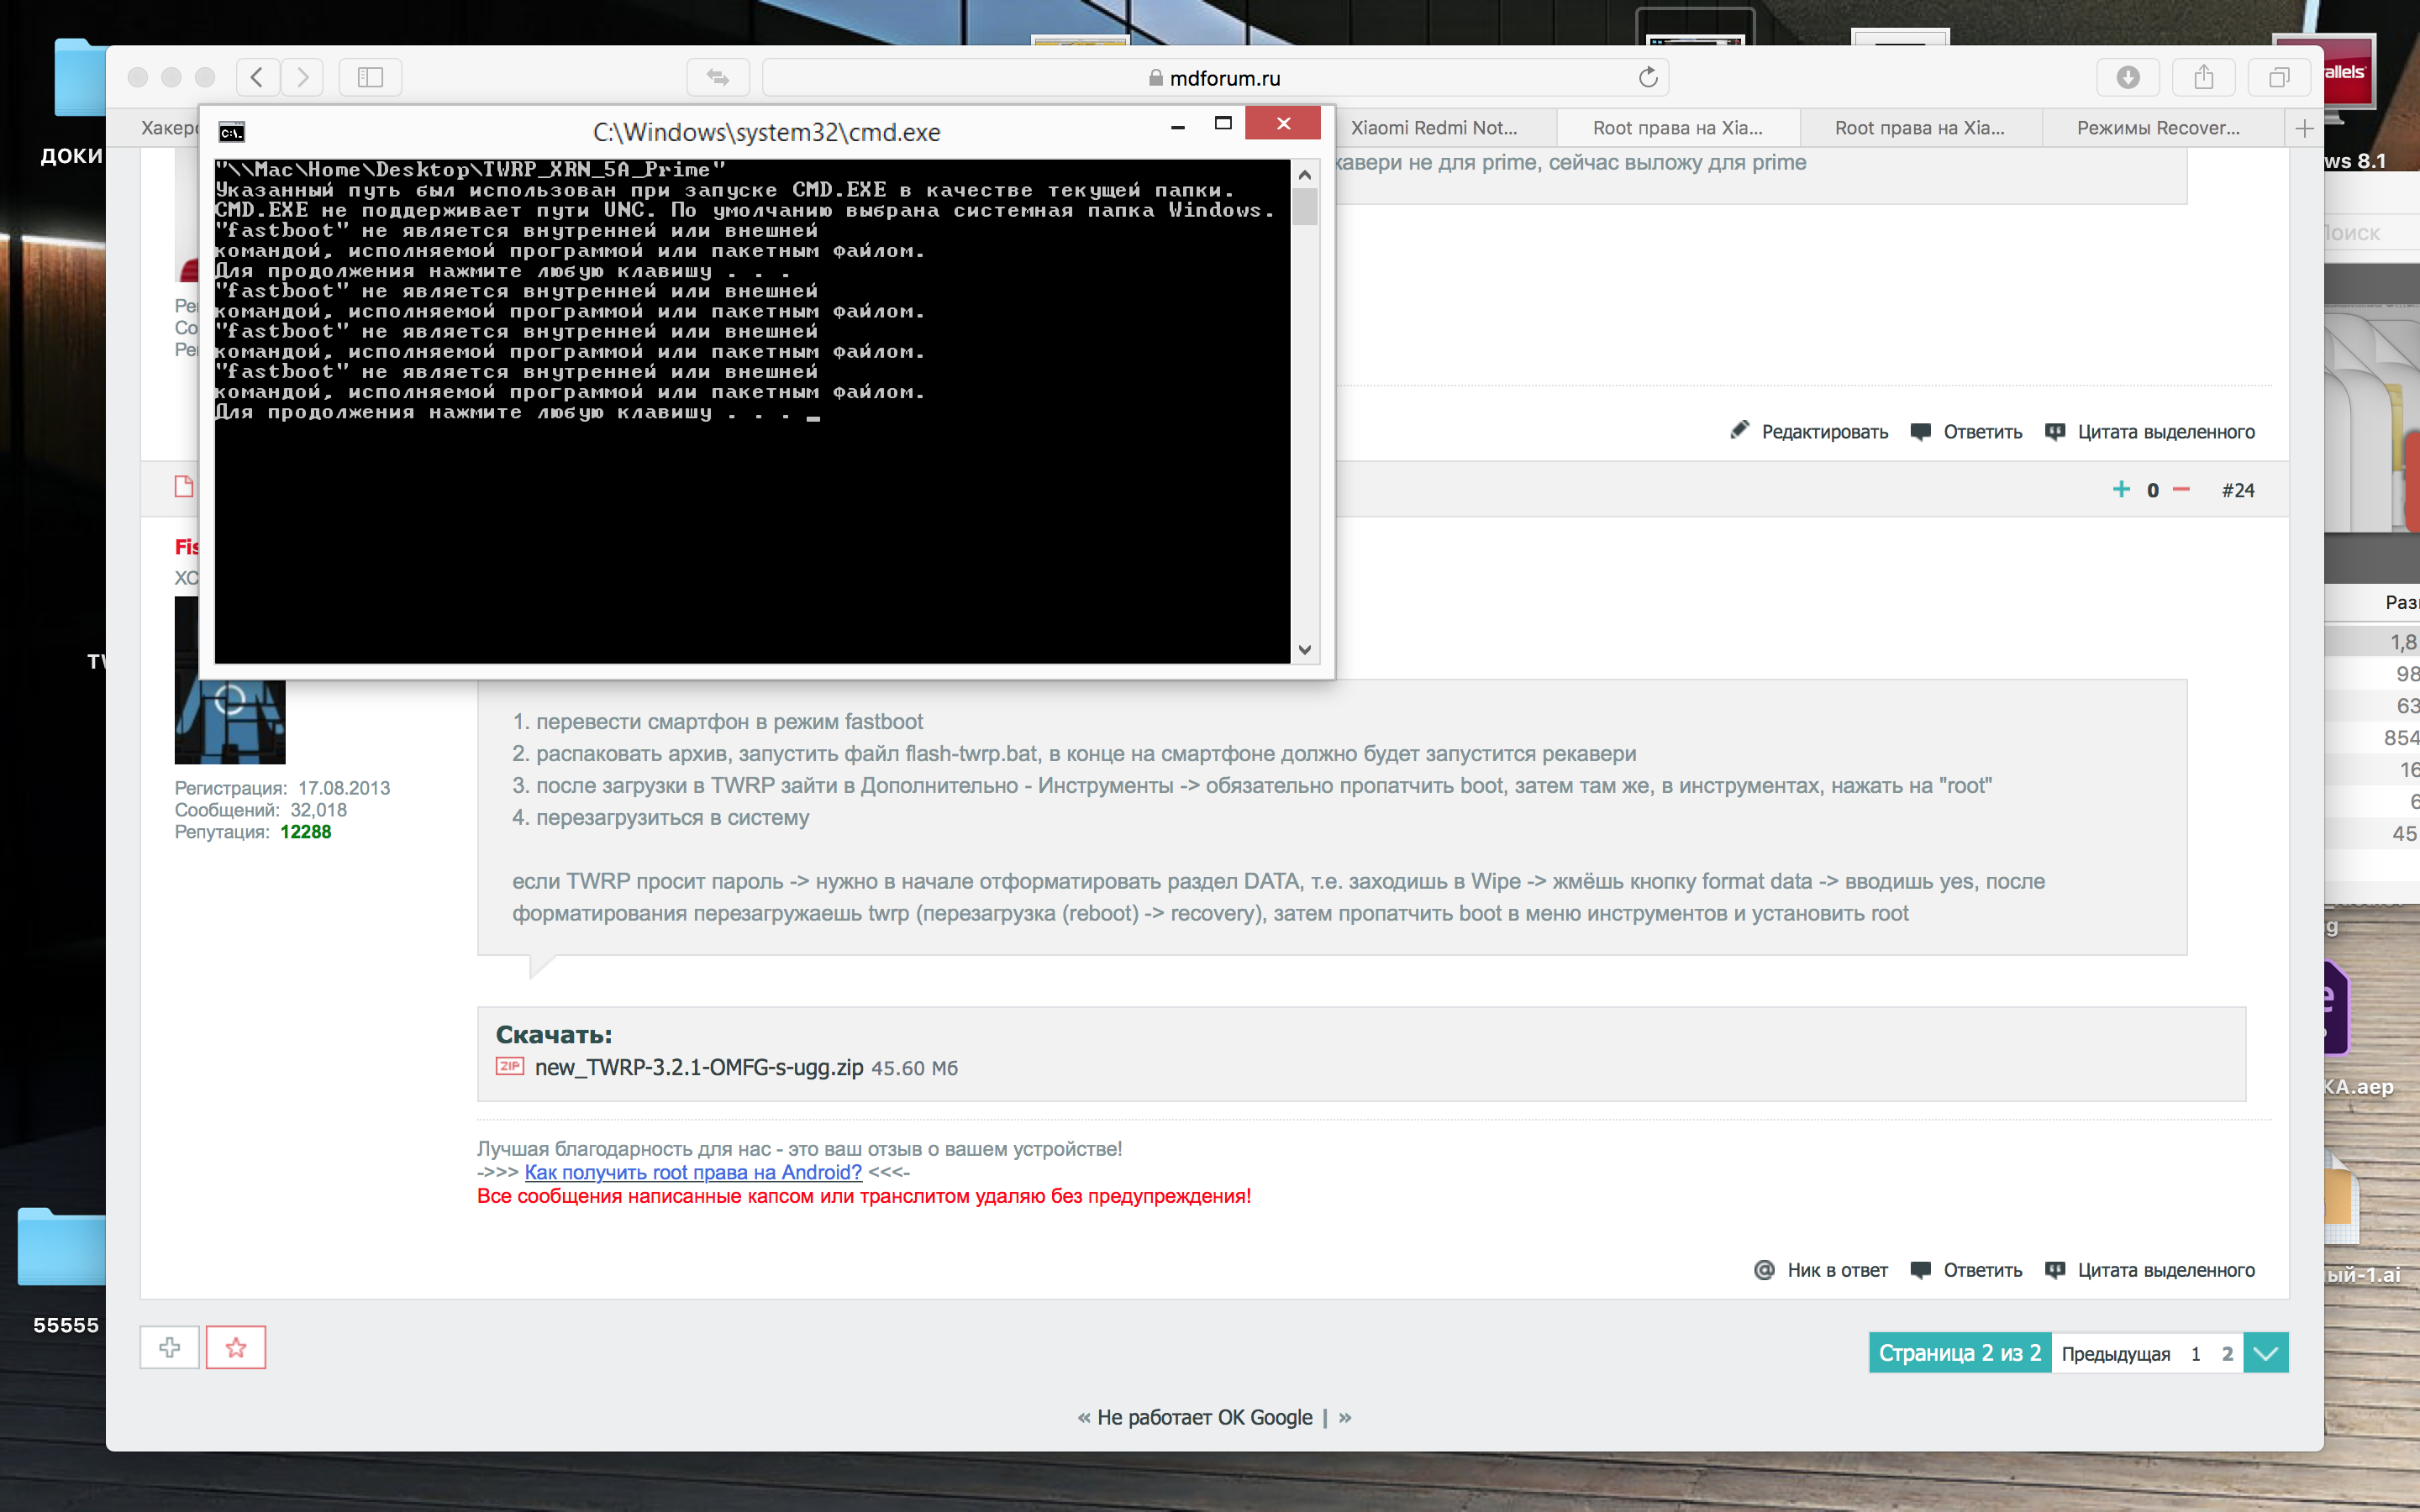This screenshot has height=1512, width=2420.
Task: Open Как получить root права link
Action: [692, 1172]
